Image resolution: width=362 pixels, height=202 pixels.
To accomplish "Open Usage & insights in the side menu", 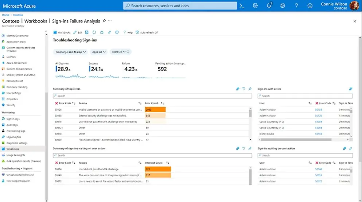I will click(x=16, y=155).
